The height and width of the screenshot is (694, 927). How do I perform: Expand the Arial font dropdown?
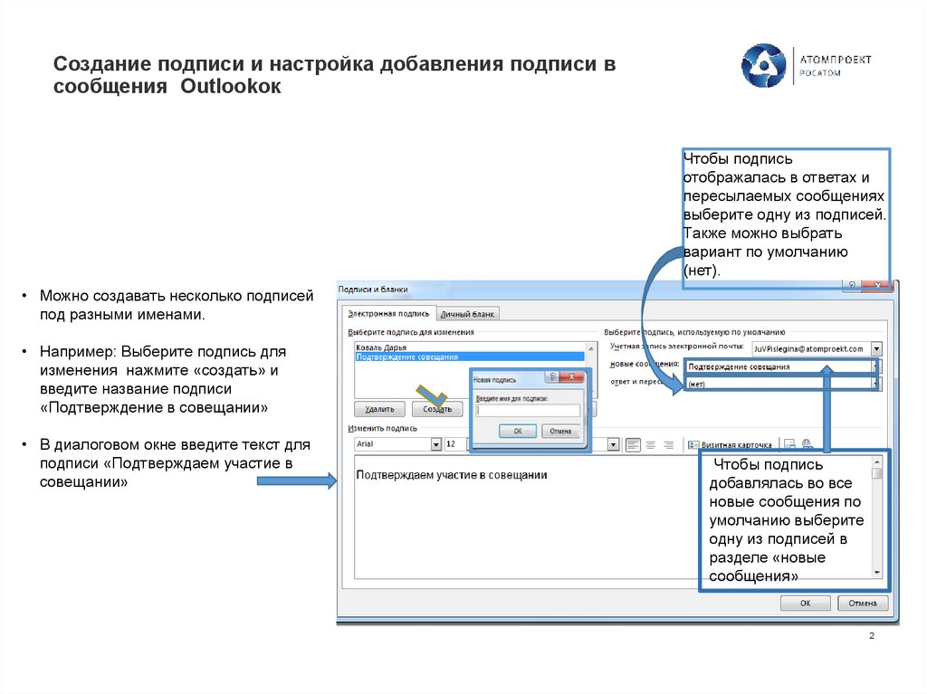point(435,444)
